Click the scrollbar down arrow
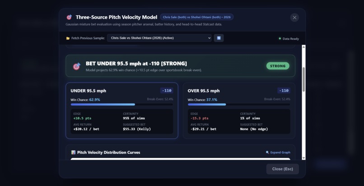This screenshot has width=364, height=186. click(x=303, y=158)
